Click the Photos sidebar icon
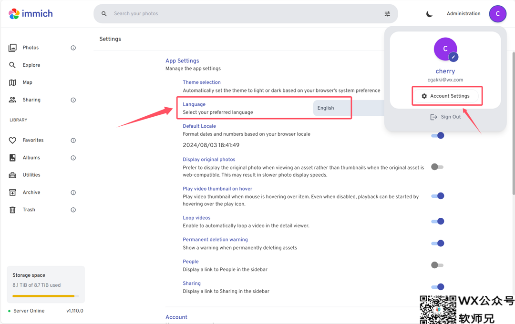This screenshot has width=515, height=324. 12,48
